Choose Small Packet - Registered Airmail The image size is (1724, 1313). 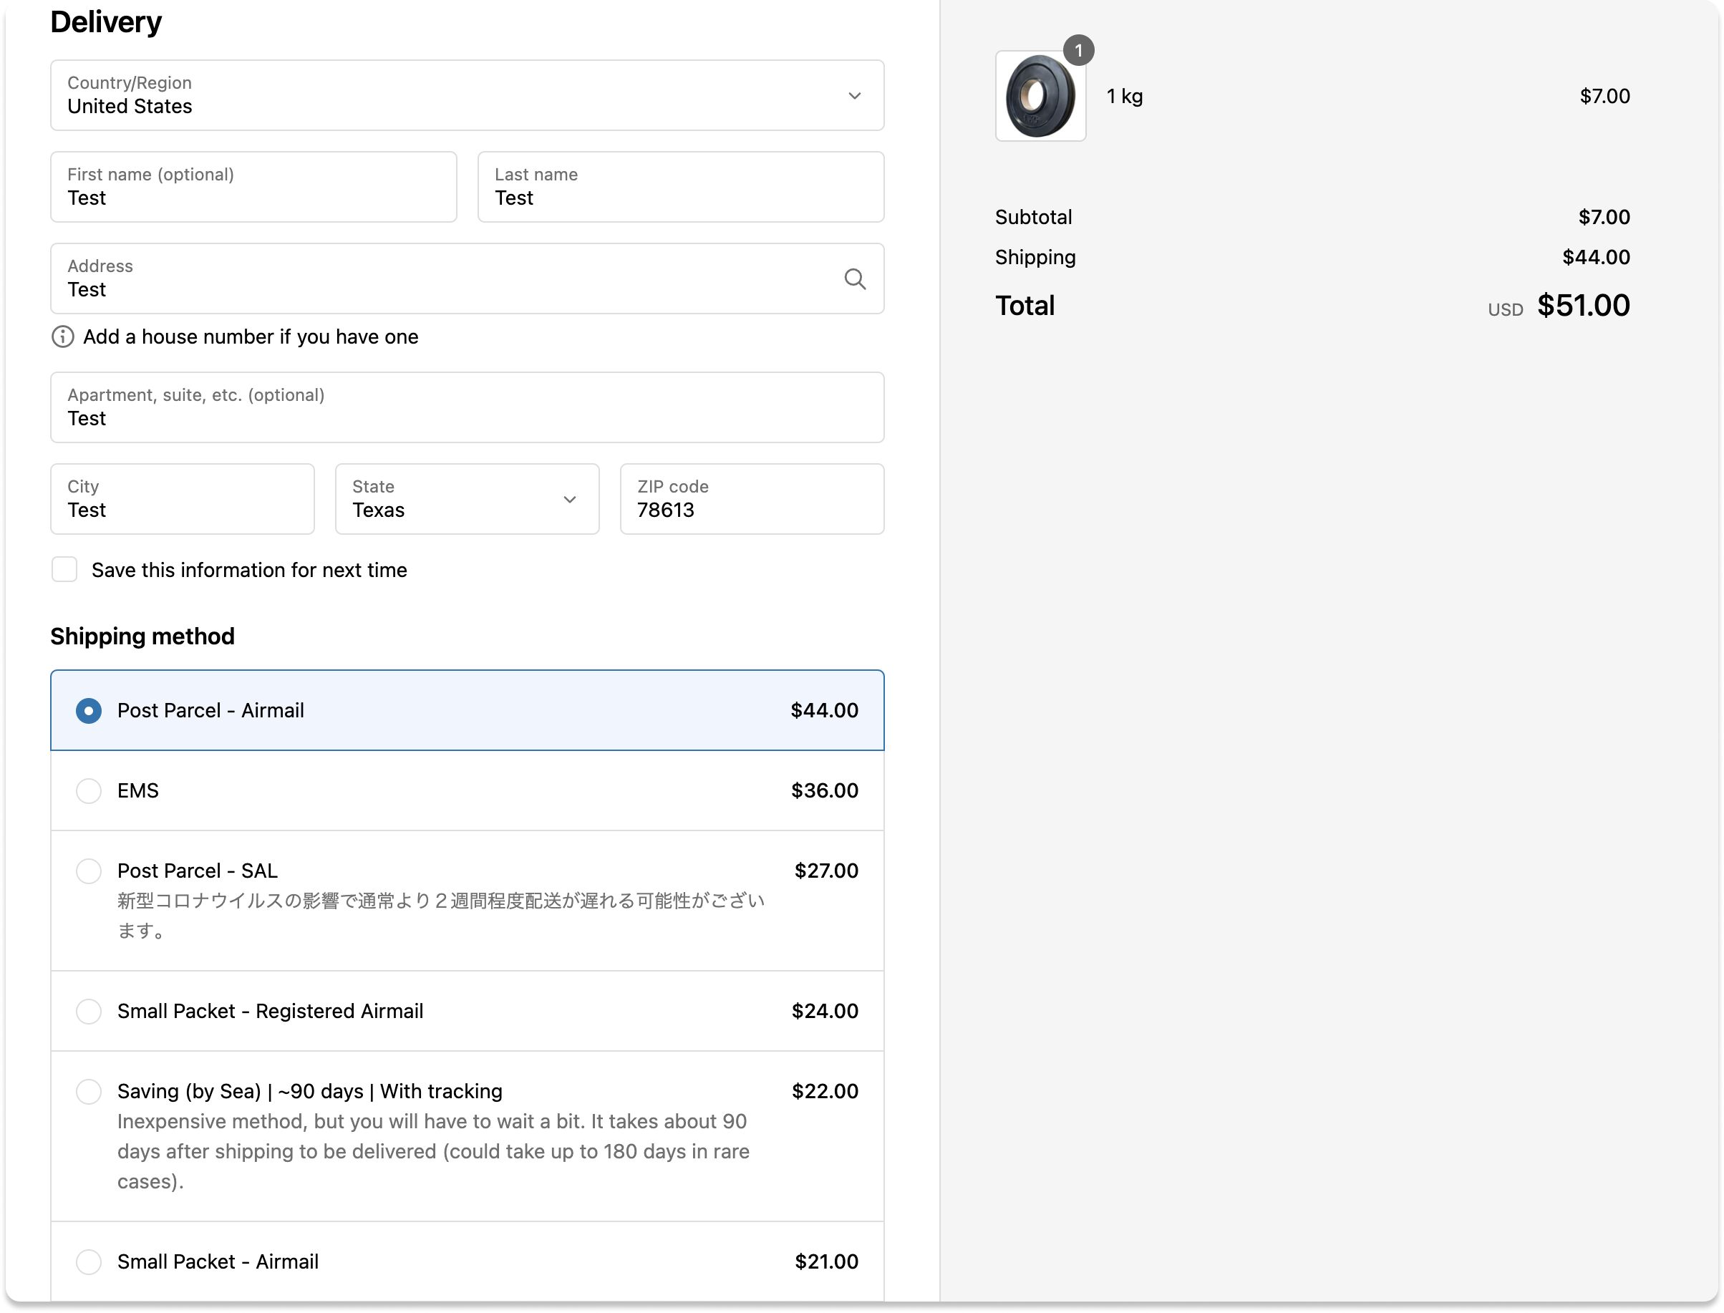pyautogui.click(x=88, y=1012)
